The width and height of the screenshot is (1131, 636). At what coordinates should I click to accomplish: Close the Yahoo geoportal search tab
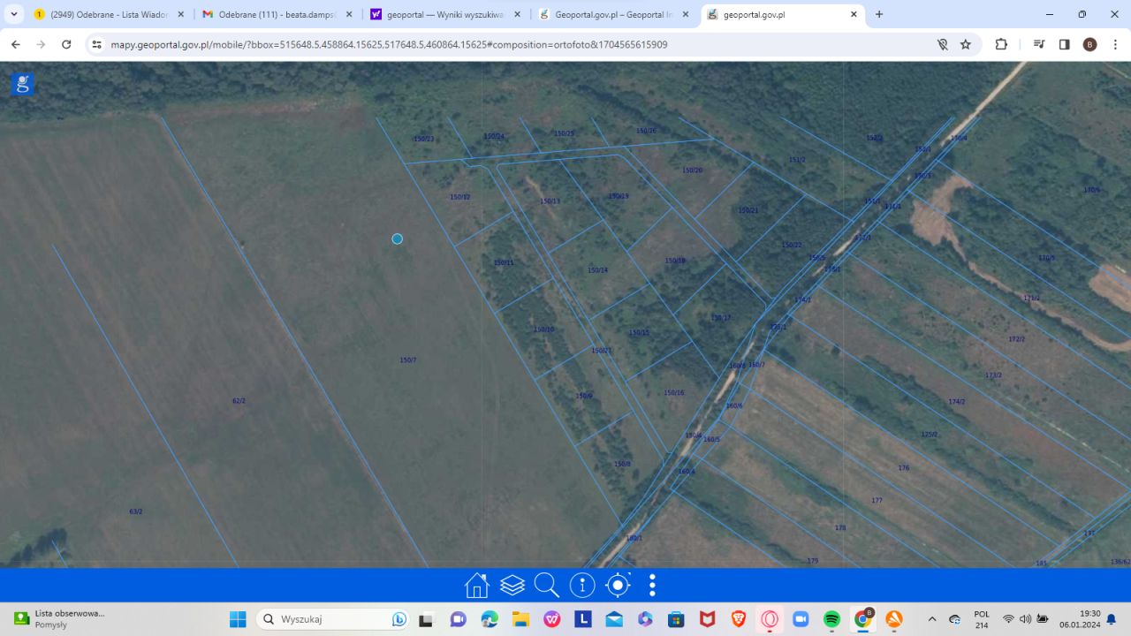[517, 14]
